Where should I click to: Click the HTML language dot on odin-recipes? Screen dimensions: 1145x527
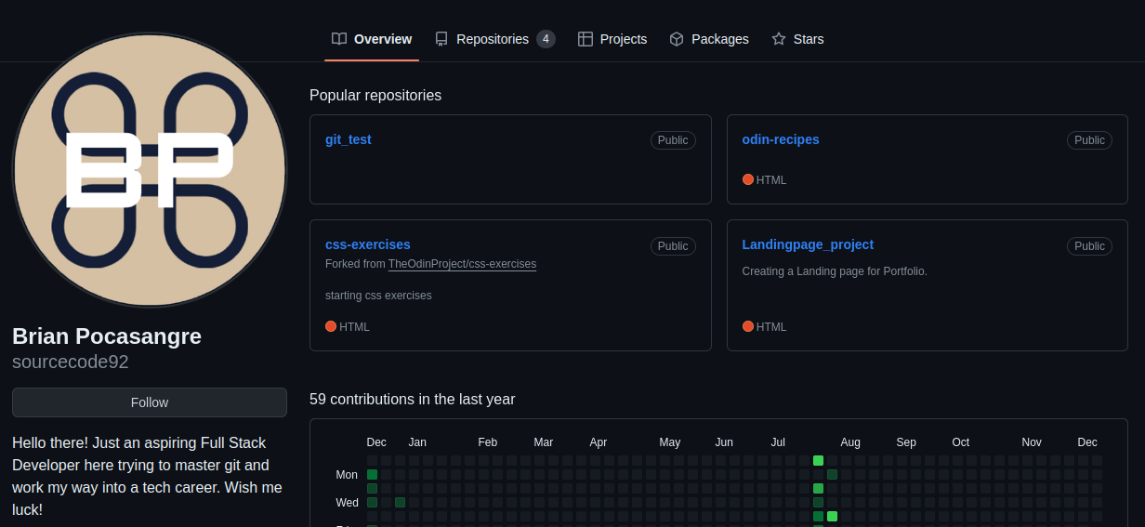coord(748,179)
